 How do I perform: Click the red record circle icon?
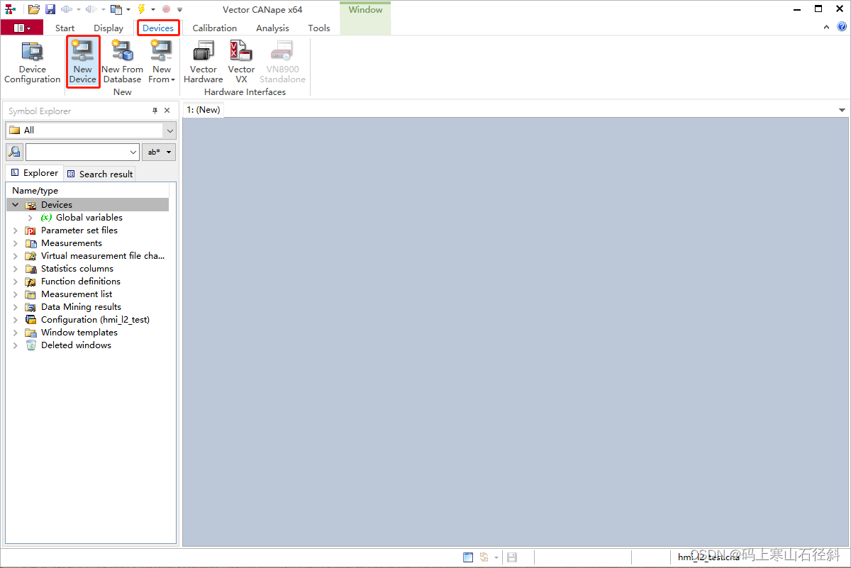point(166,9)
